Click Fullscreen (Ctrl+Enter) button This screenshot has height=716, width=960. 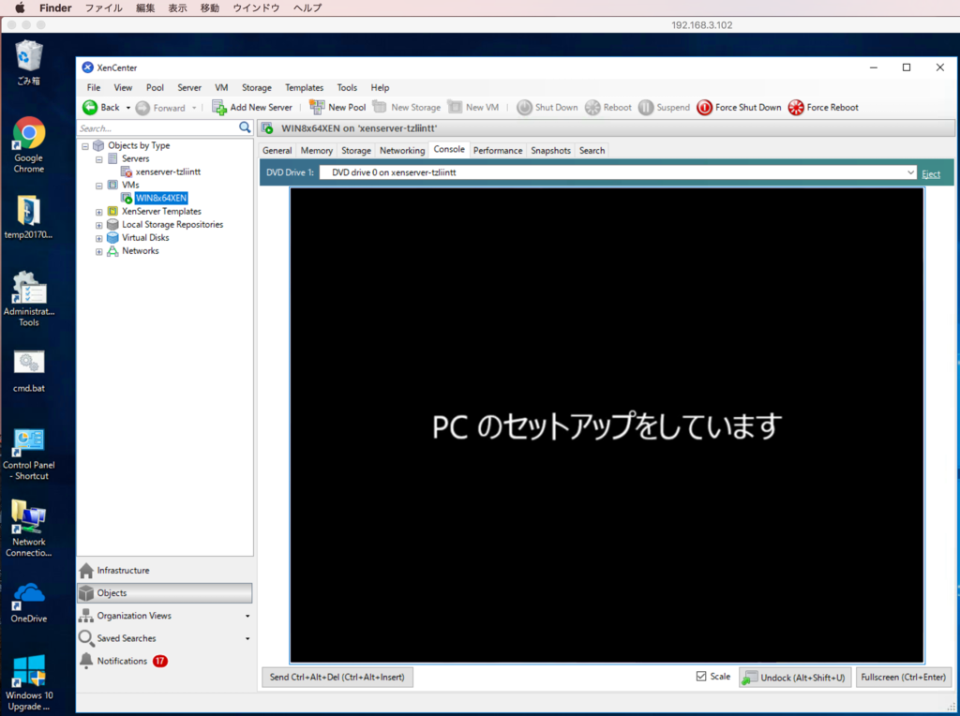(x=903, y=678)
